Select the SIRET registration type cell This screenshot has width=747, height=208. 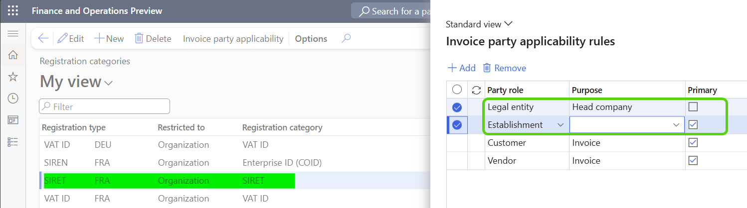55,181
